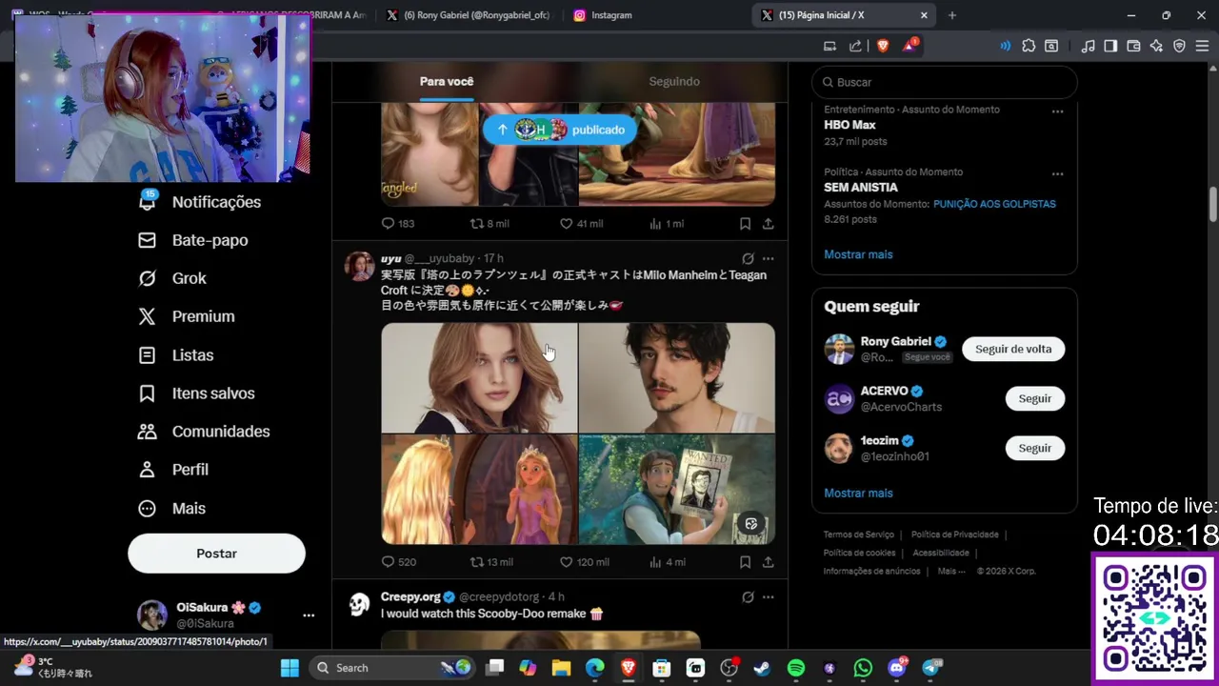The width and height of the screenshot is (1219, 686).
Task: Open PUNIÇÃO AOS GOLPISTAS link
Action: (994, 204)
